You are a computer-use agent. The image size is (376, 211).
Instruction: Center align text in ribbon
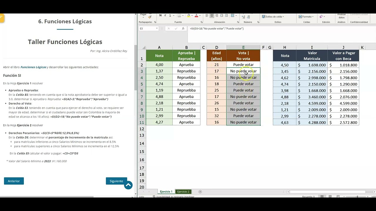(212, 16)
